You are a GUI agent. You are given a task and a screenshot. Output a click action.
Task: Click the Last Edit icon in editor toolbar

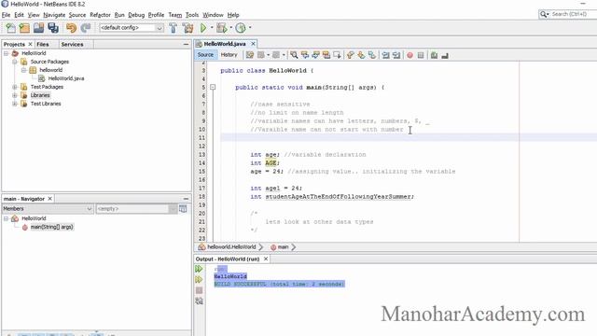click(x=250, y=55)
